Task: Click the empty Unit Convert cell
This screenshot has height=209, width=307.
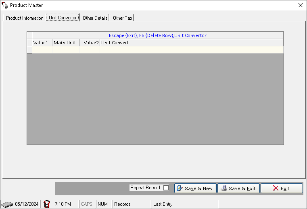Action: click(192, 50)
